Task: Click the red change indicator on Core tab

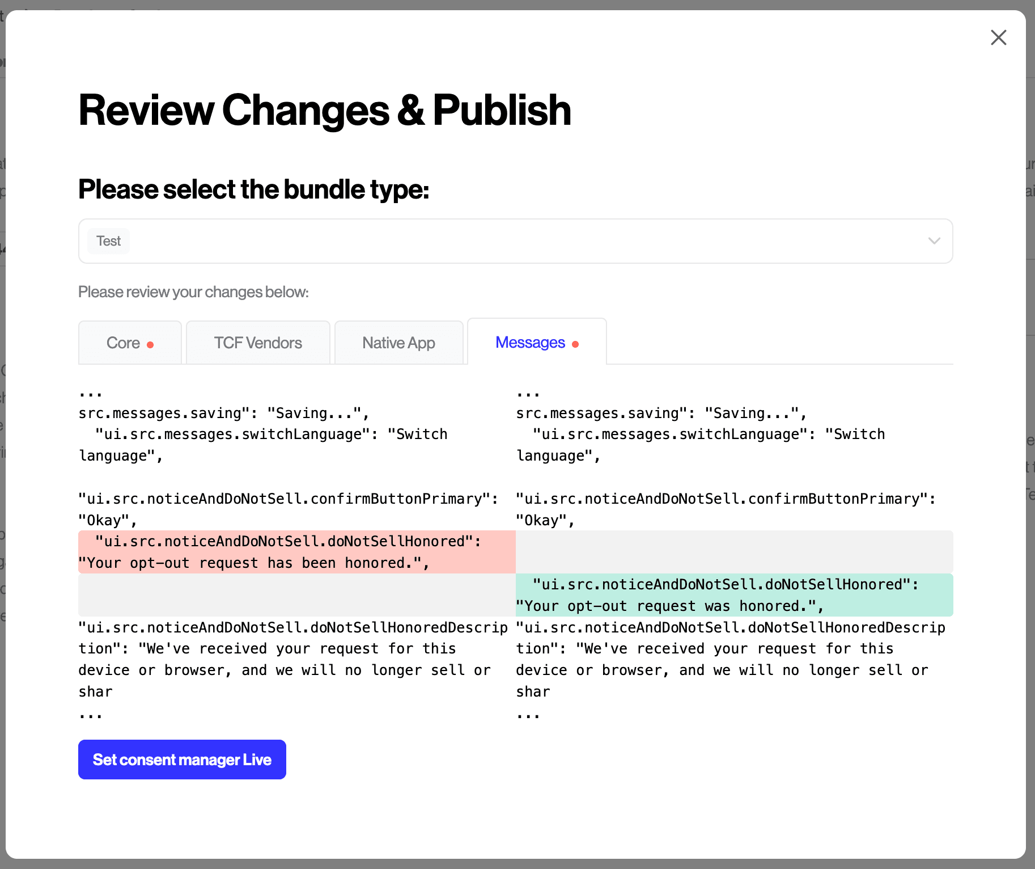Action: point(151,344)
